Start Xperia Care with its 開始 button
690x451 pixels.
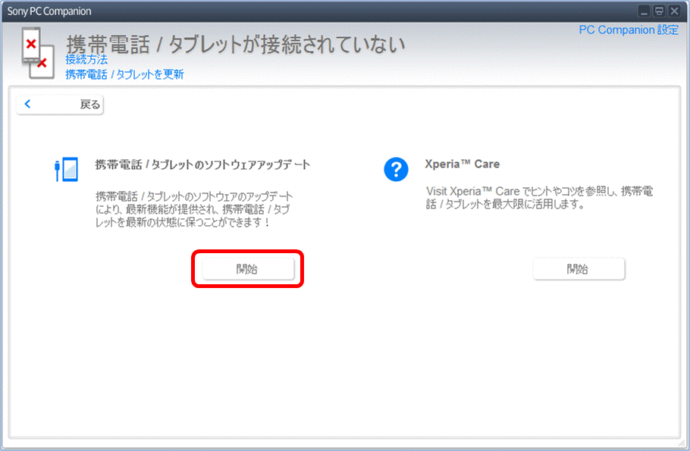[x=579, y=269]
